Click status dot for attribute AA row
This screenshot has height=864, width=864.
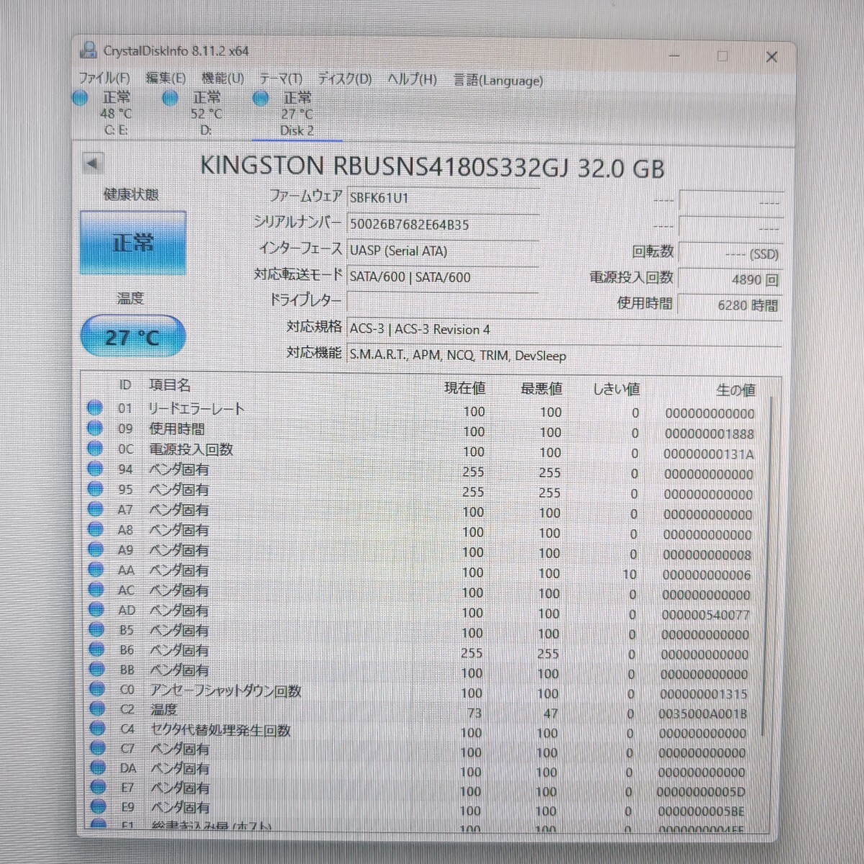click(x=95, y=570)
